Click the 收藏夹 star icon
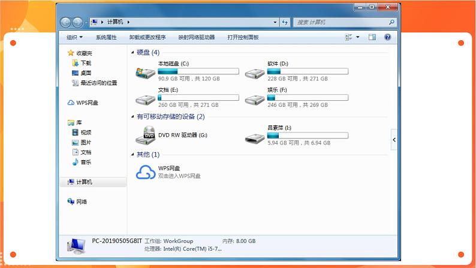The image size is (476, 268). (71, 53)
